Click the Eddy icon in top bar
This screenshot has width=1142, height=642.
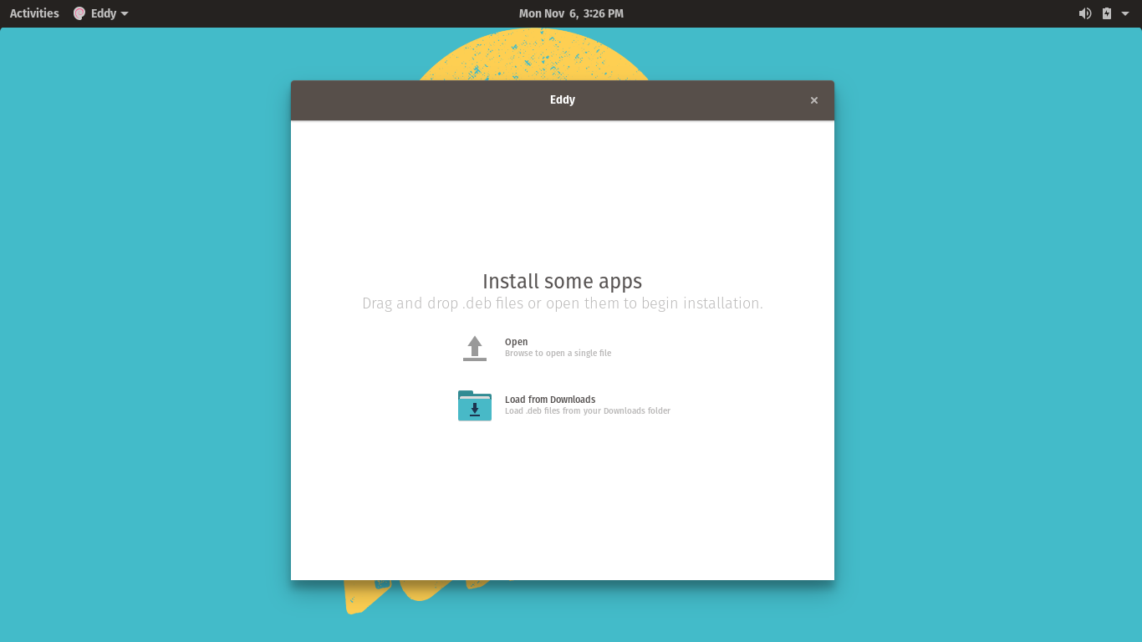(79, 13)
